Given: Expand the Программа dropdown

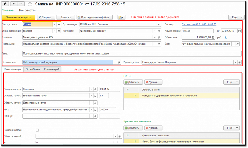Looking at the screenshot, I should pyautogui.click(x=155, y=44).
